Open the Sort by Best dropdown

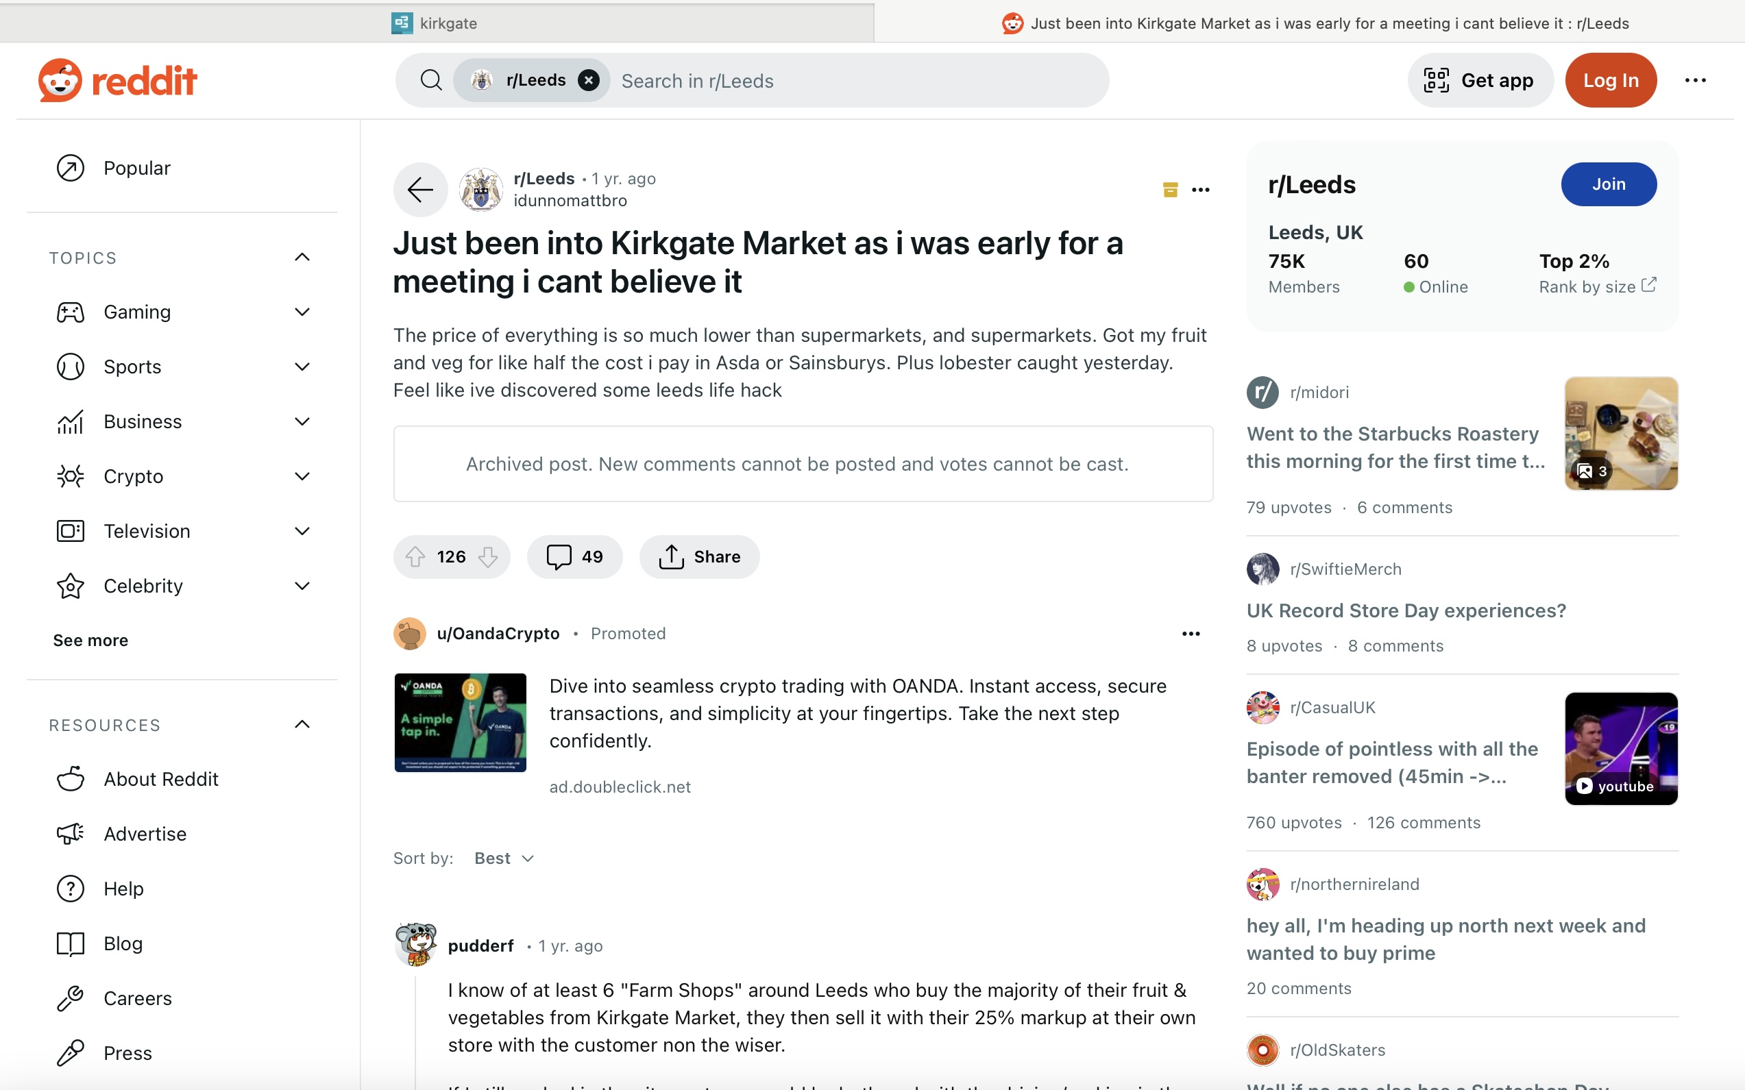[x=504, y=858]
